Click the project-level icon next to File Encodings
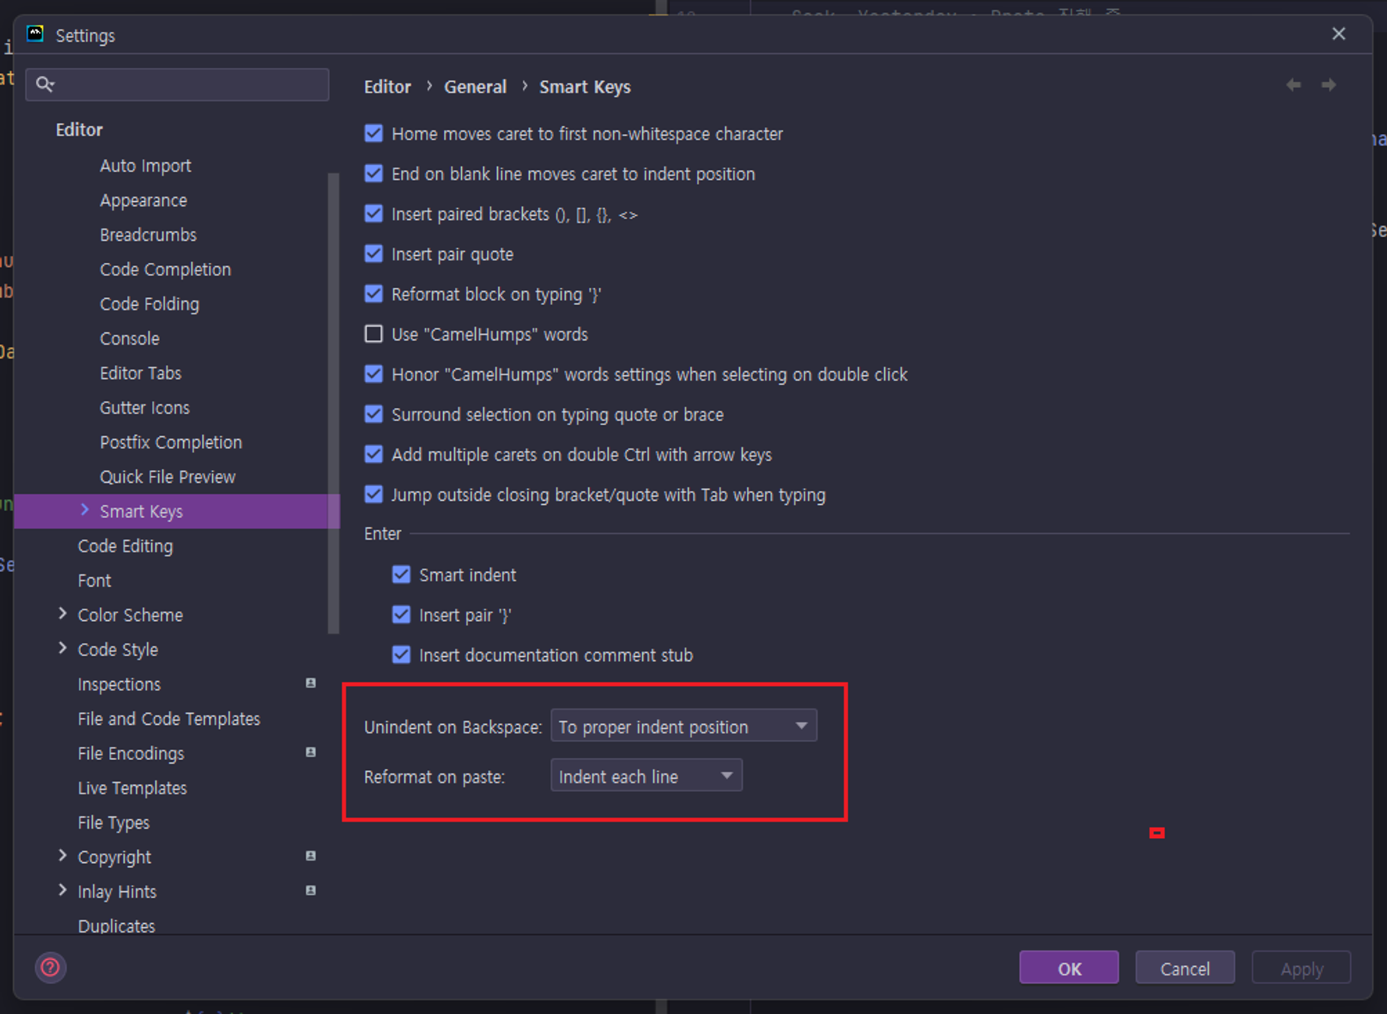Screen dimensions: 1387x1014 [x=311, y=753]
